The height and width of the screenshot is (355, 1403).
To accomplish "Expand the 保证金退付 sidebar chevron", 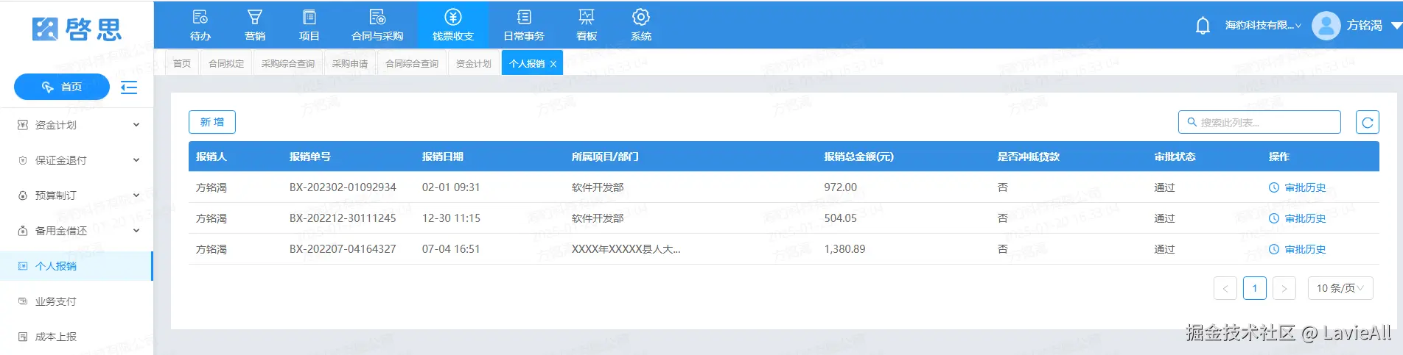I will 136,160.
